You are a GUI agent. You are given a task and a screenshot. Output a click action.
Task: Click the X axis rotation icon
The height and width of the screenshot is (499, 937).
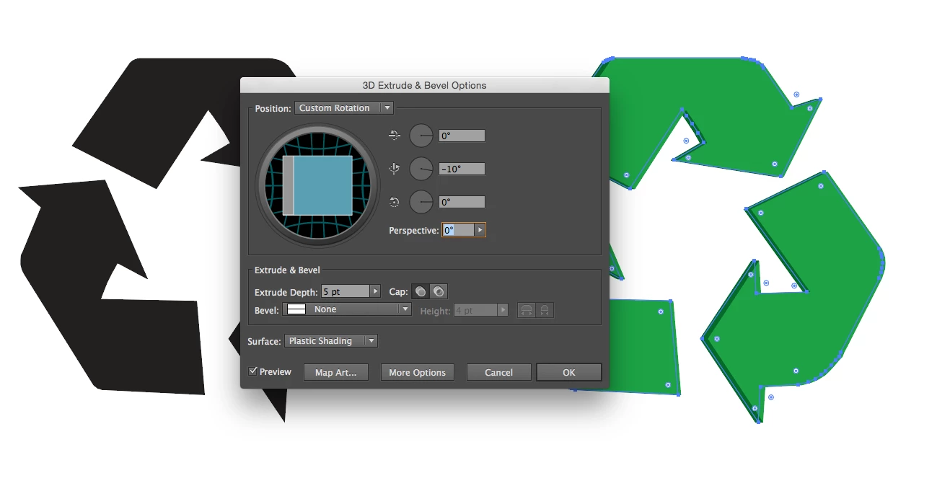(394, 135)
